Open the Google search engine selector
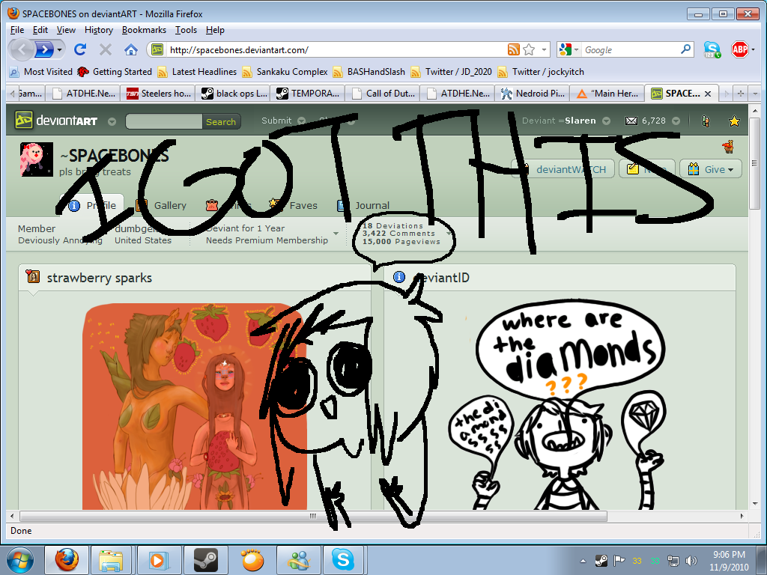Screen dimensions: 767x575 point(569,49)
